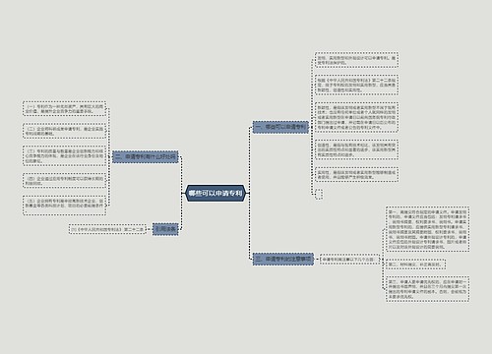This screenshot has height=354, width=492.
Task: Select the 第二、材料提交 note
Action: [x=415, y=265]
